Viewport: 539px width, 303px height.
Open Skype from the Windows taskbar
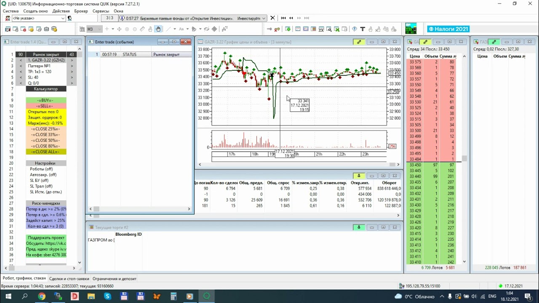click(107, 296)
